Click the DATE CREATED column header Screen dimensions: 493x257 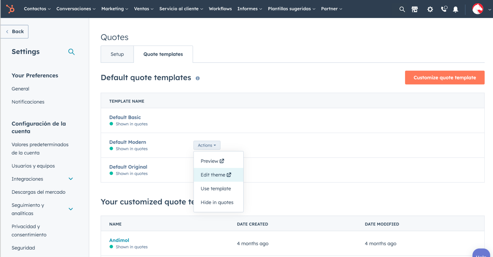pos(252,224)
